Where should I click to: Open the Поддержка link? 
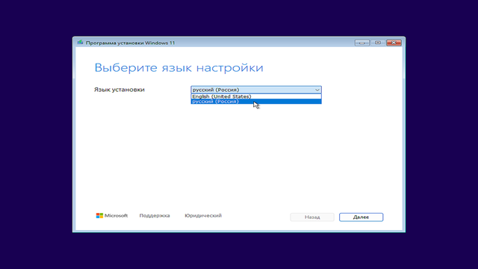point(155,216)
